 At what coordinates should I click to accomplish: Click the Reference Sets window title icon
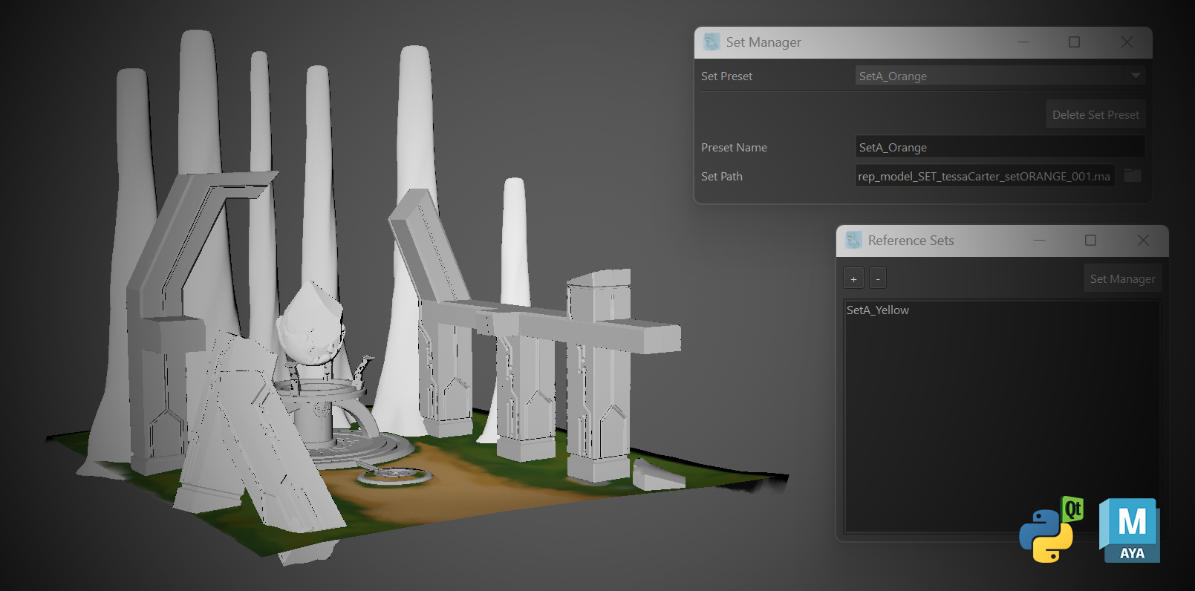click(853, 241)
